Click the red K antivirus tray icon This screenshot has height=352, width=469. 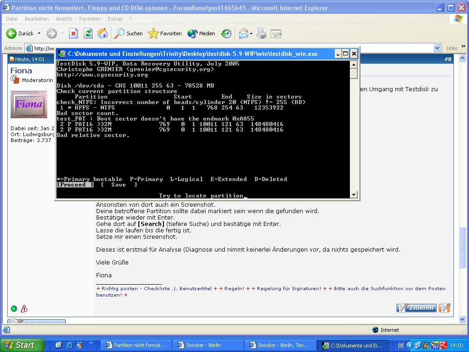pyautogui.click(x=443, y=345)
